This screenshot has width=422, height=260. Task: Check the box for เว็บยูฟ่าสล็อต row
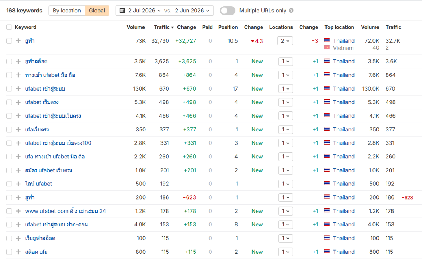point(9,238)
